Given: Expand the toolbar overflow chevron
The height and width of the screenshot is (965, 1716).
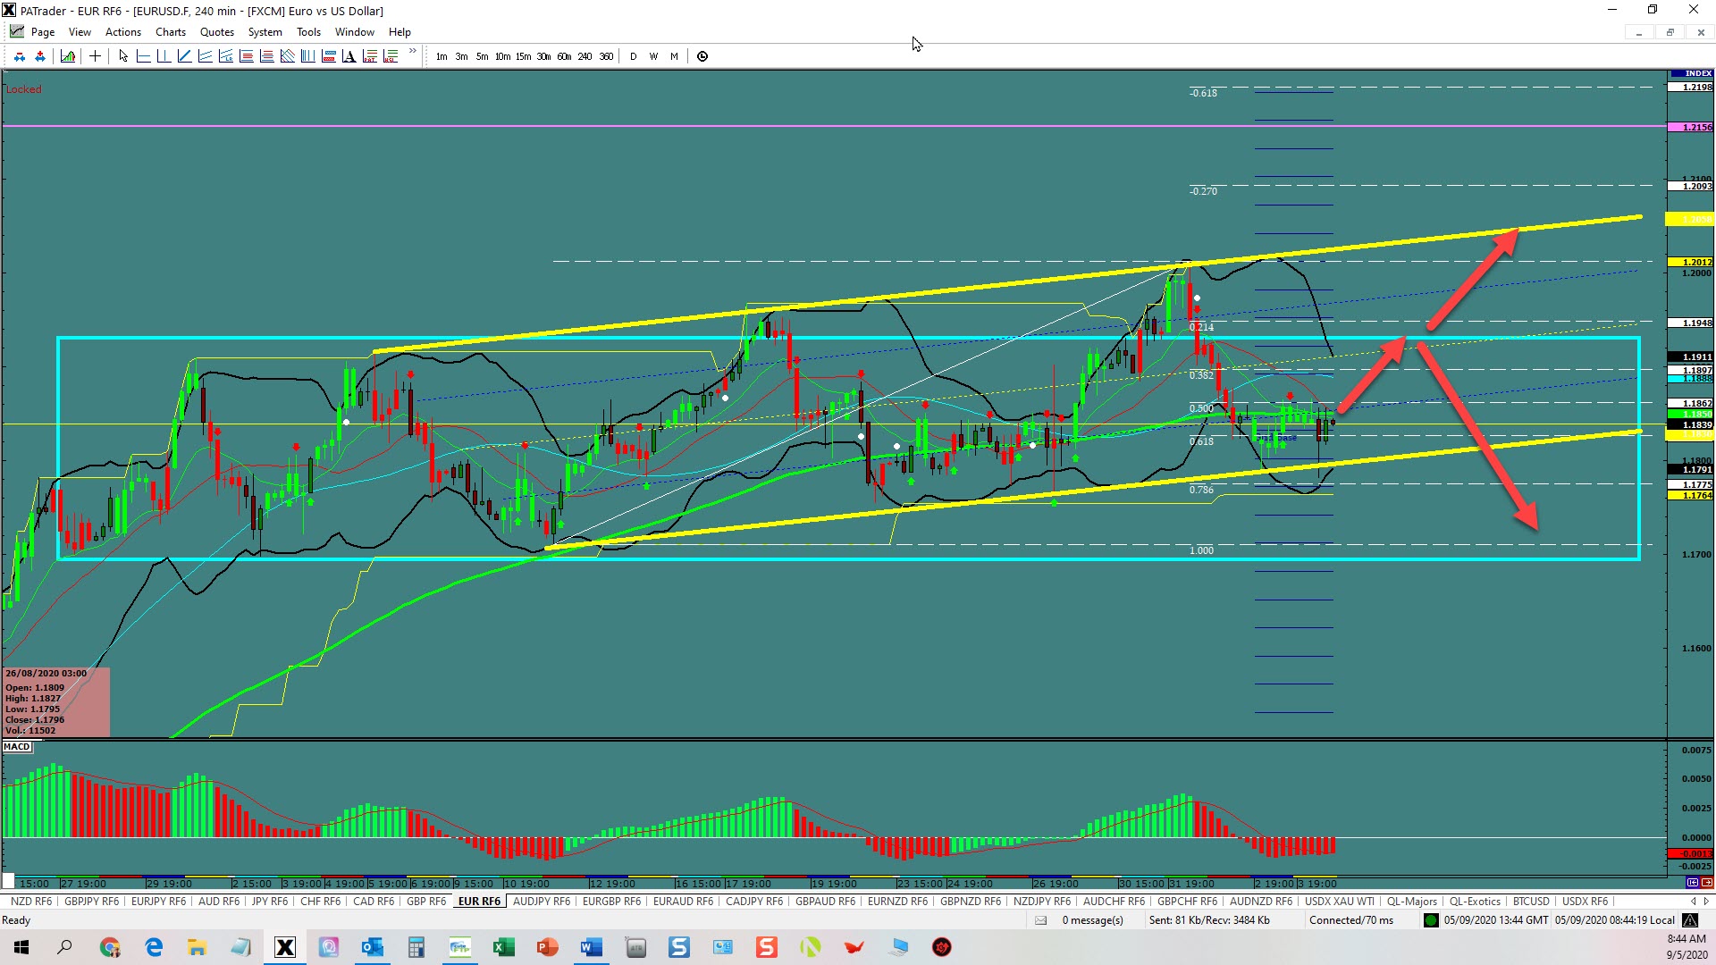Looking at the screenshot, I should click(x=412, y=51).
